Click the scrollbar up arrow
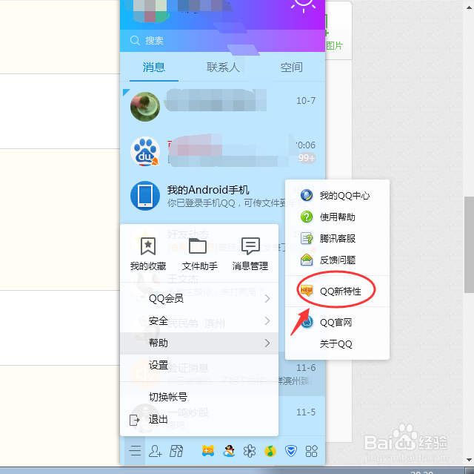474x474 pixels. 469,7
